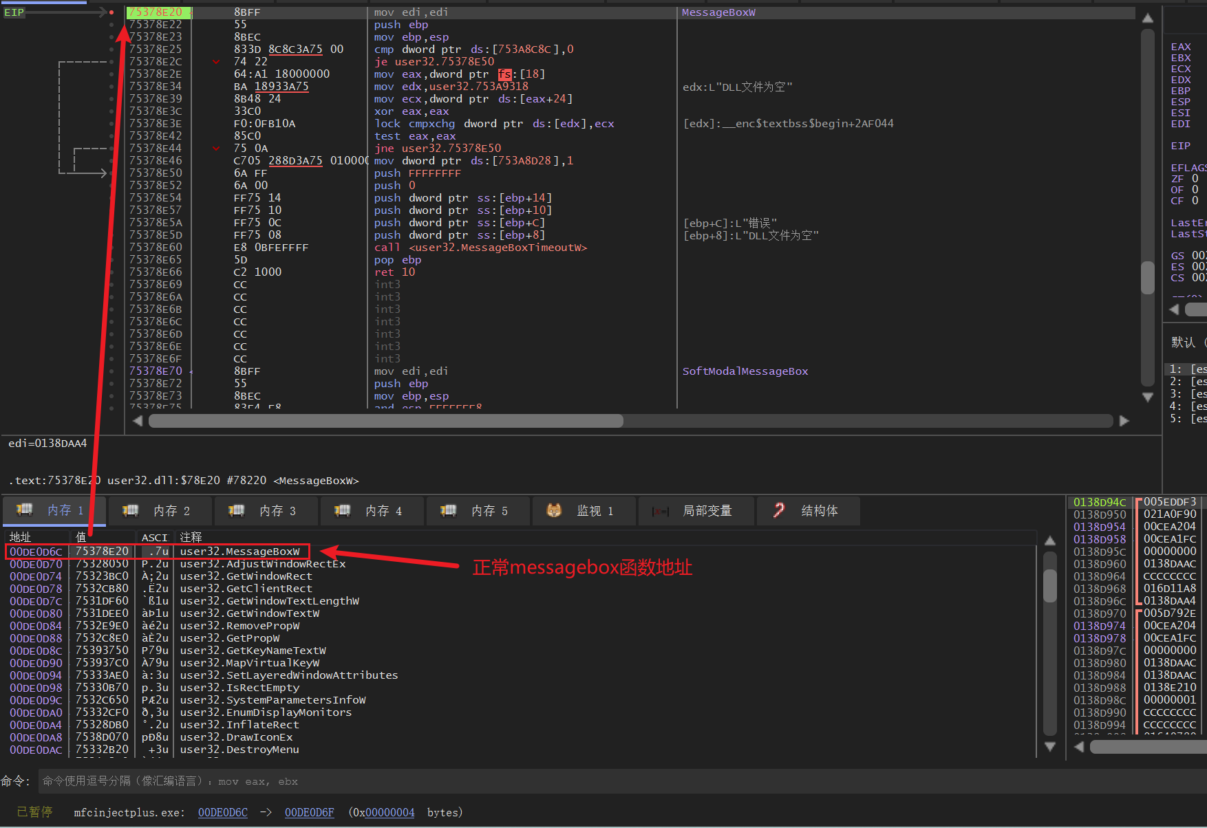Toggle breakpoint at address 75378E22
Screen dimensions: 1207x828
tap(111, 25)
